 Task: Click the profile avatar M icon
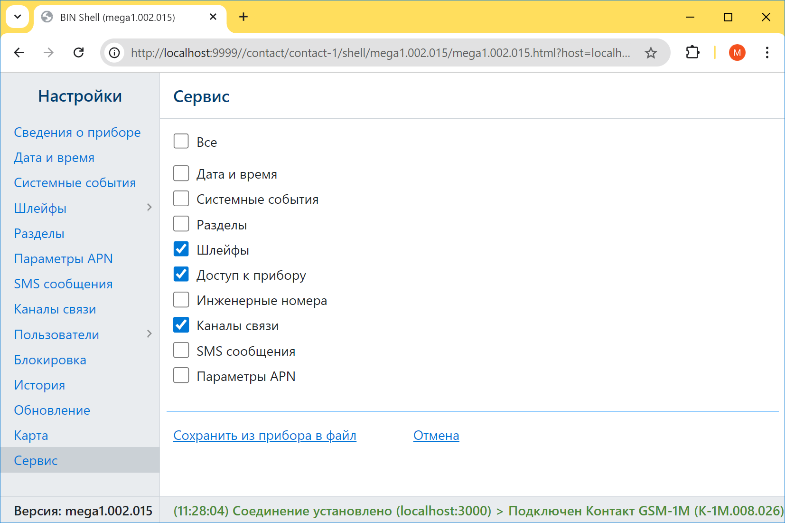coord(737,53)
